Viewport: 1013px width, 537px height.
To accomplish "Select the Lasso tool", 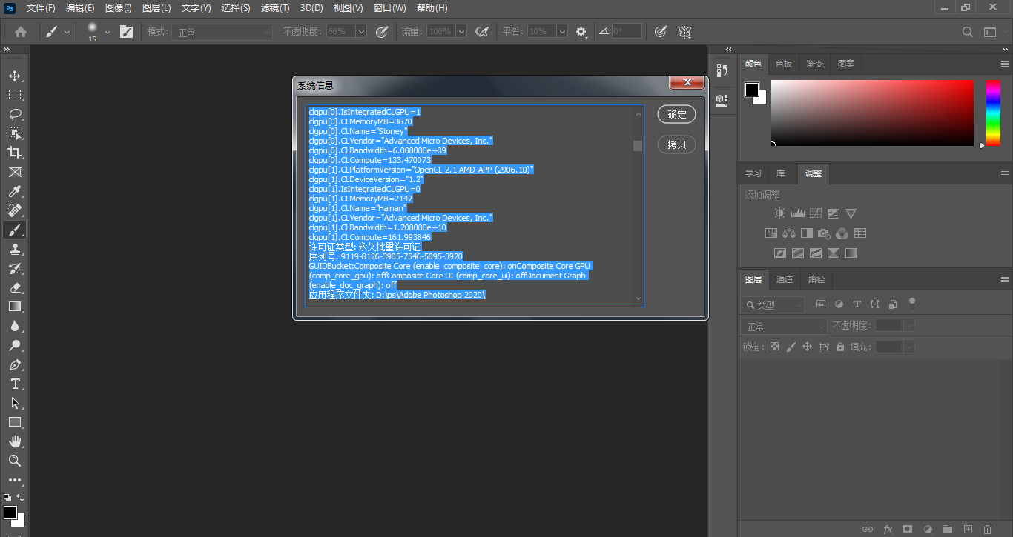I will 14,114.
